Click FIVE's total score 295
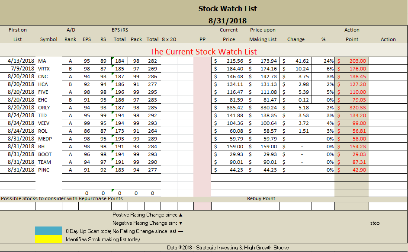Viewport: 408px width, 252px height. pyautogui.click(x=152, y=92)
